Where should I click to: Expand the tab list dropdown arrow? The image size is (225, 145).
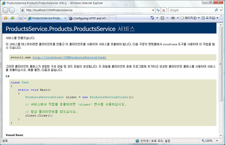25,19
